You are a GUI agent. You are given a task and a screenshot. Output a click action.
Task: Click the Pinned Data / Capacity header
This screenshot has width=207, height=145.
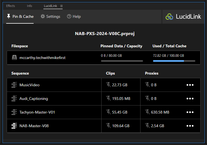[x=121, y=46]
